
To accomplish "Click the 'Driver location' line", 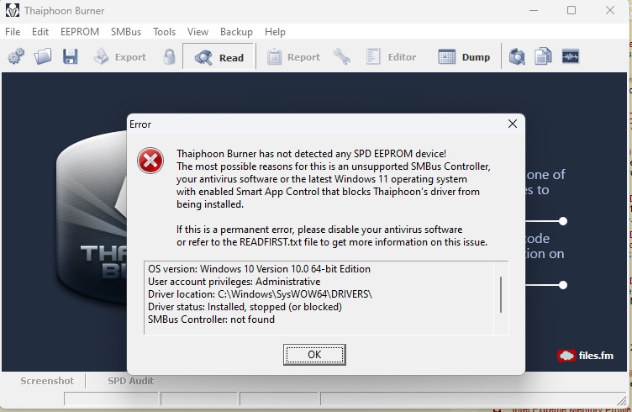I will 260,294.
